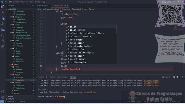Collapse the Contato folder
The image size is (185, 104).
pyautogui.click(x=17, y=25)
